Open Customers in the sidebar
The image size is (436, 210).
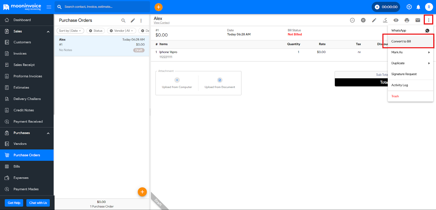tap(27, 42)
